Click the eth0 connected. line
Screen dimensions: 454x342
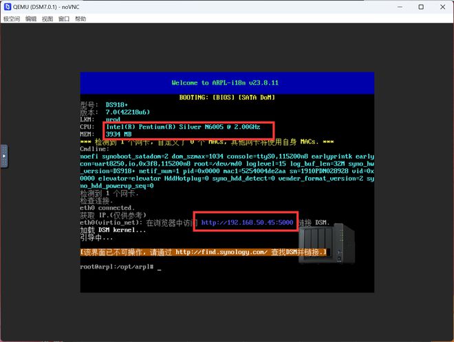[x=107, y=208]
